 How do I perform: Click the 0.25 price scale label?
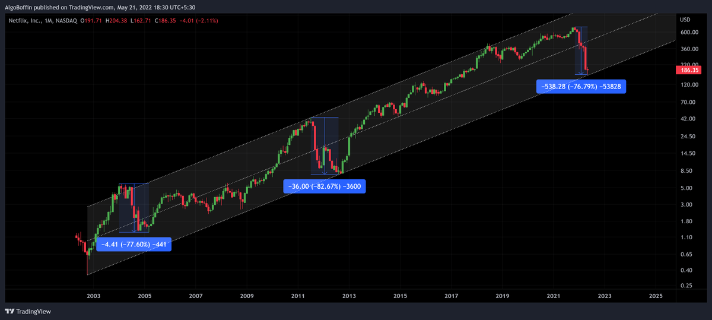click(686, 286)
